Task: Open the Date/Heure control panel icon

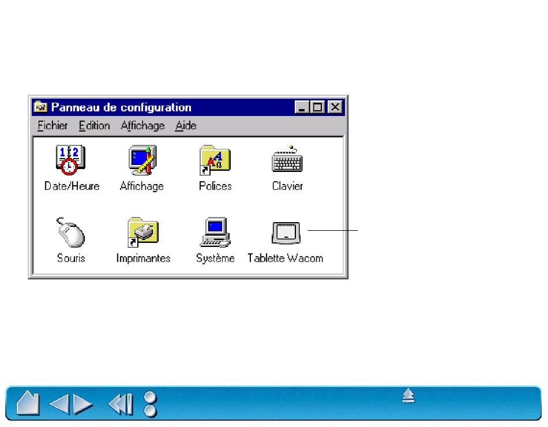Action: pos(70,159)
